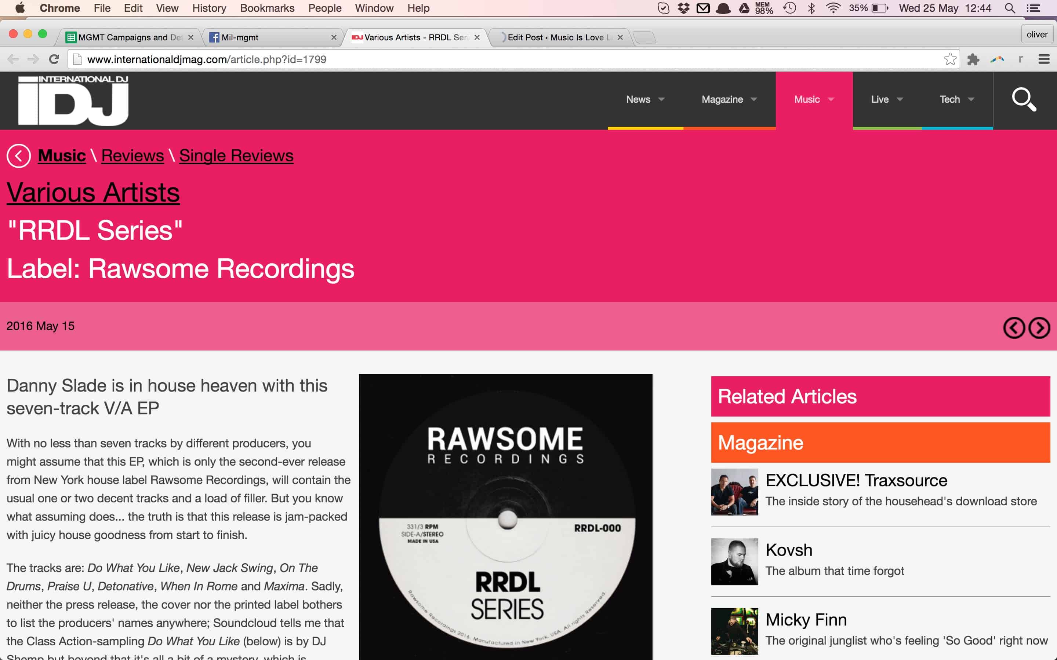Click the Traxsource article thumbnail

(x=734, y=492)
